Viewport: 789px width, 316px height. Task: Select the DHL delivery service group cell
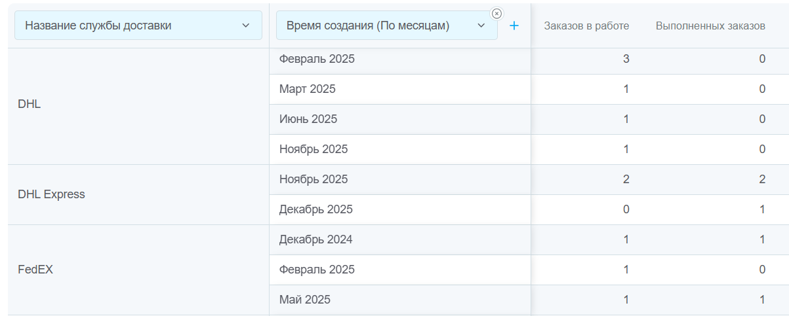click(30, 104)
